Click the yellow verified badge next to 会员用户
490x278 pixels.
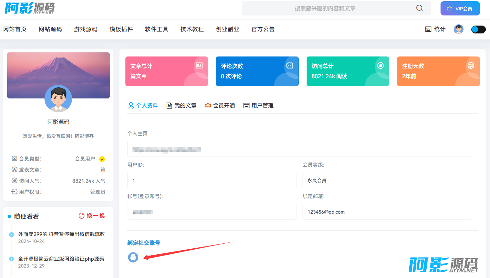tap(102, 159)
